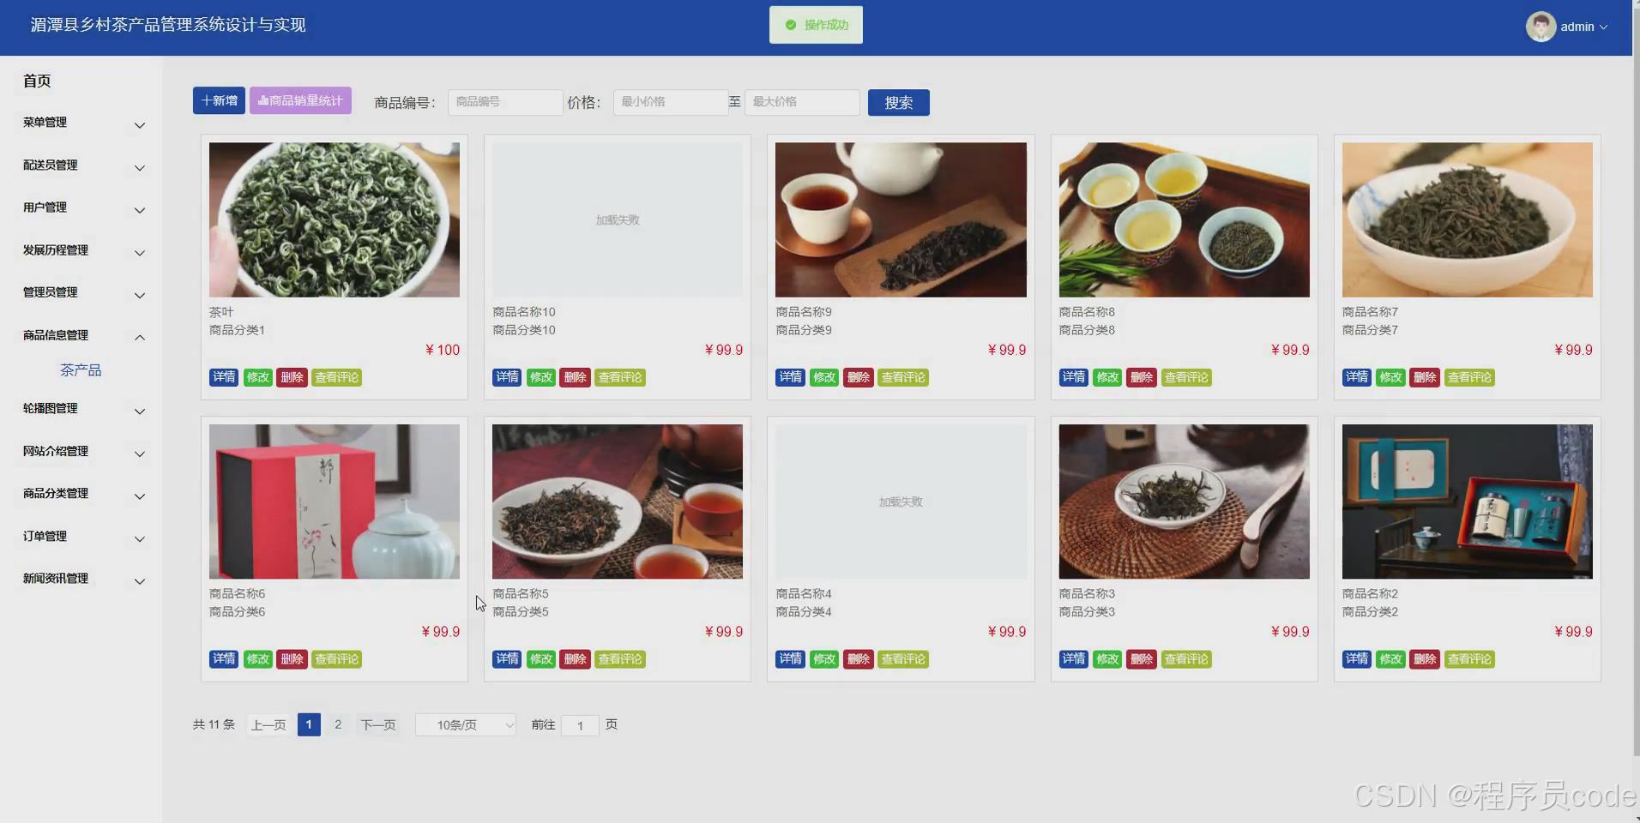Click 修改 for 商品名称7

click(1390, 377)
